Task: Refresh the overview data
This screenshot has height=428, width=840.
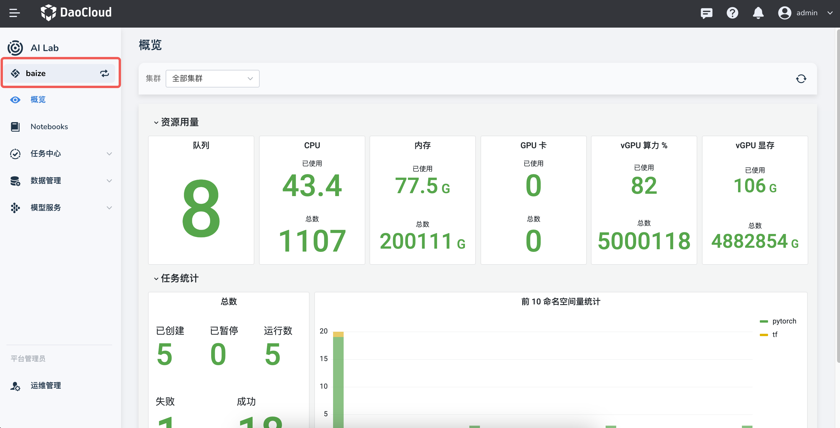Action: click(x=801, y=79)
